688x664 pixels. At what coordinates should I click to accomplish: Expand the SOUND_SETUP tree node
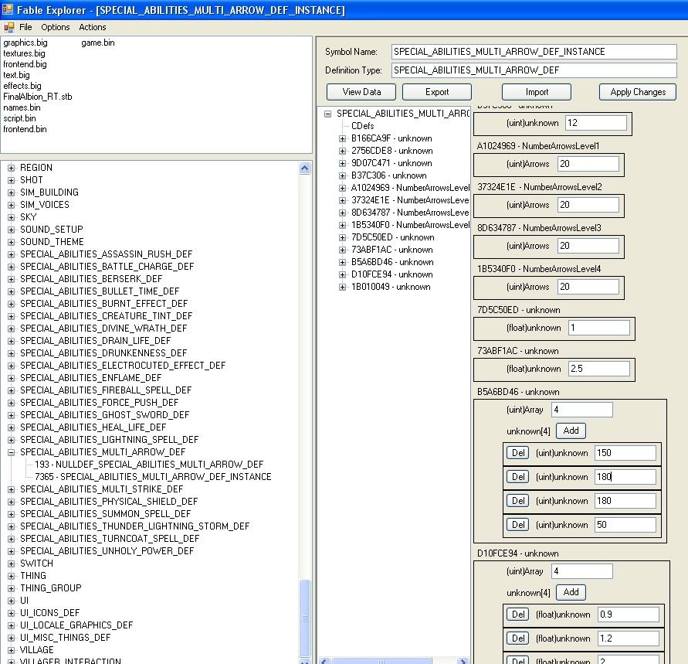coord(12,230)
